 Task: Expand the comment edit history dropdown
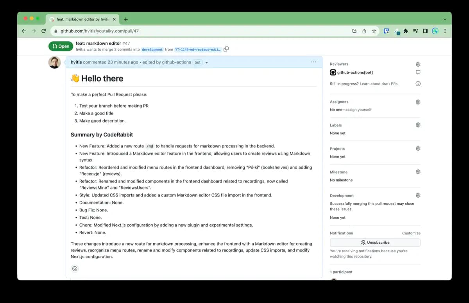tap(207, 62)
